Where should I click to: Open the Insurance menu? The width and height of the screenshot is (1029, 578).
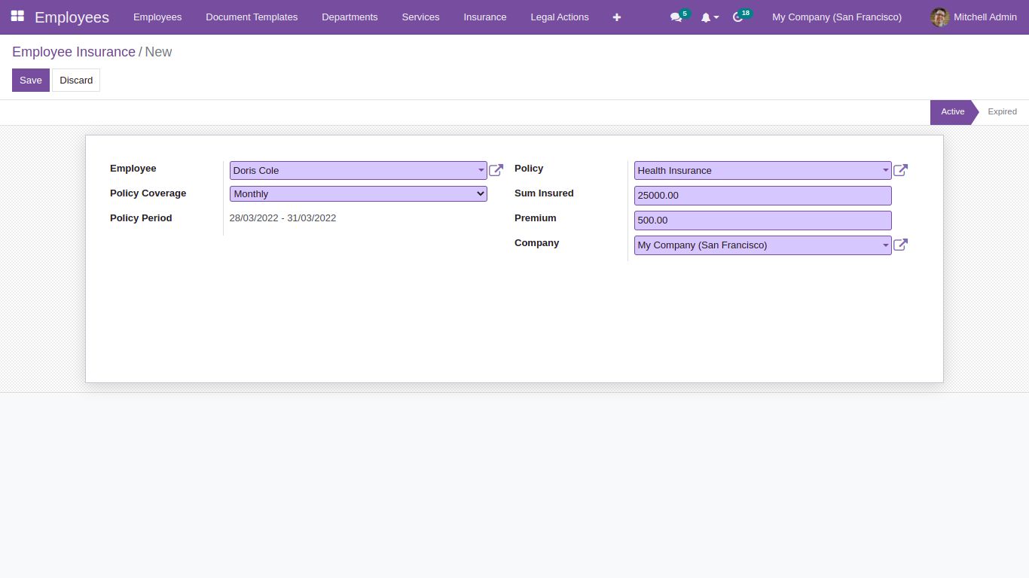(484, 17)
